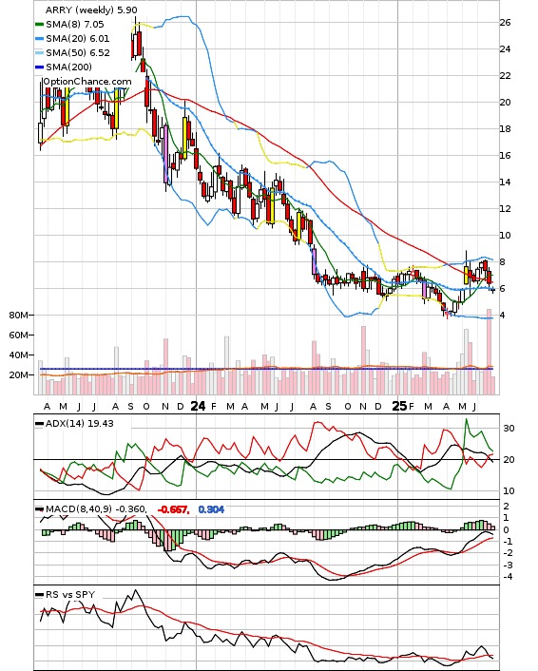Select the SMA(50) 6.52 legend entry

point(78,52)
